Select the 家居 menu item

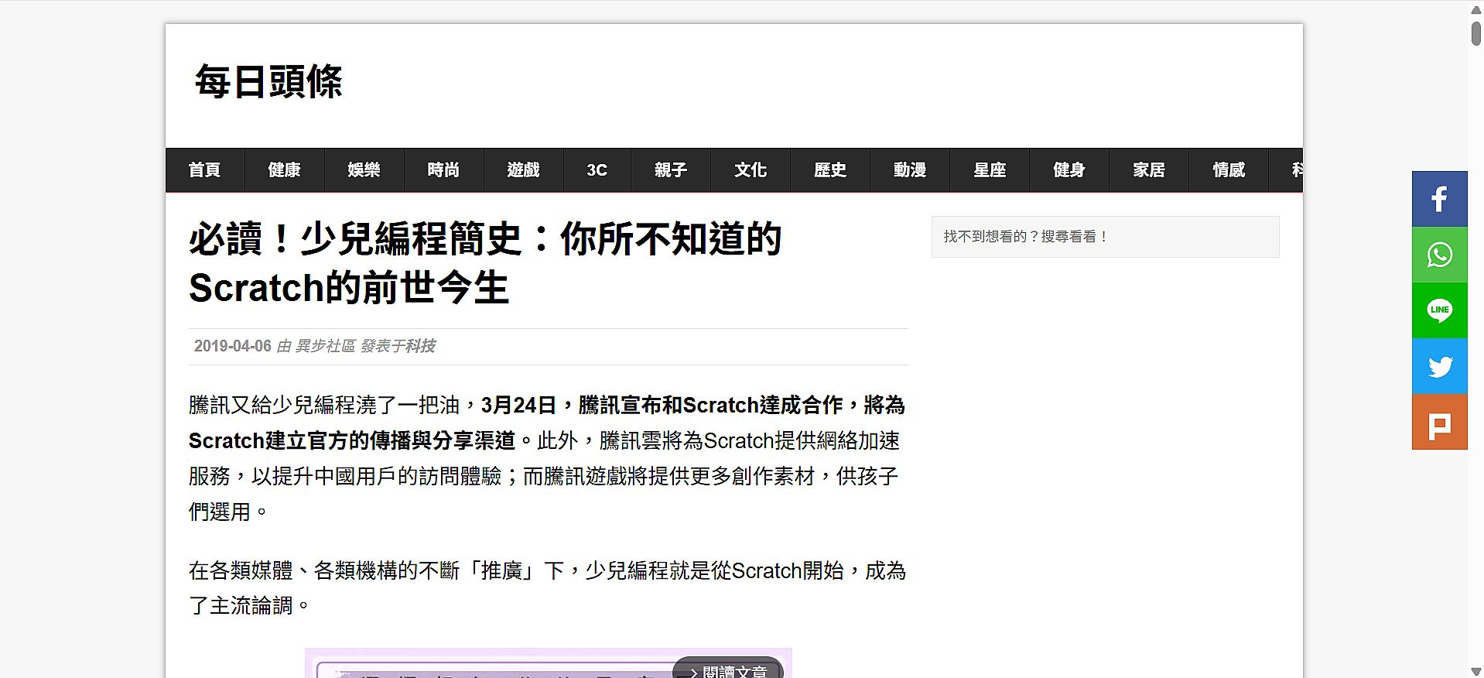[x=1149, y=170]
